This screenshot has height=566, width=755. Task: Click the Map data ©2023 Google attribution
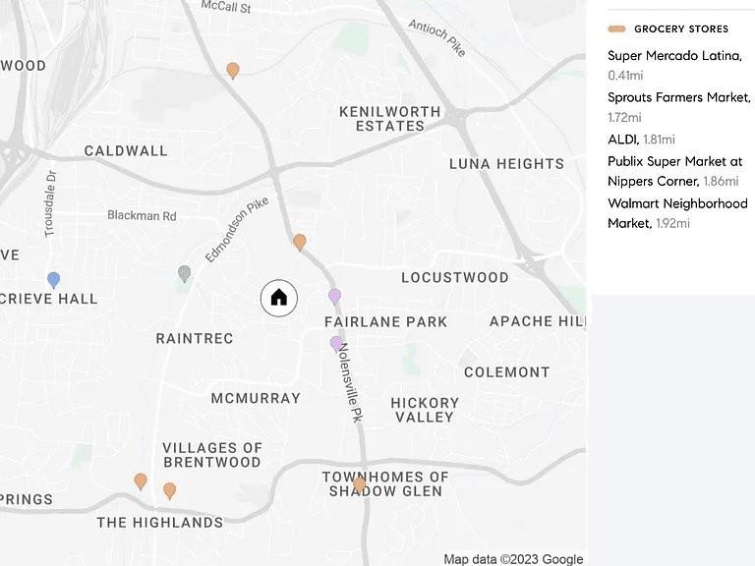(x=513, y=559)
